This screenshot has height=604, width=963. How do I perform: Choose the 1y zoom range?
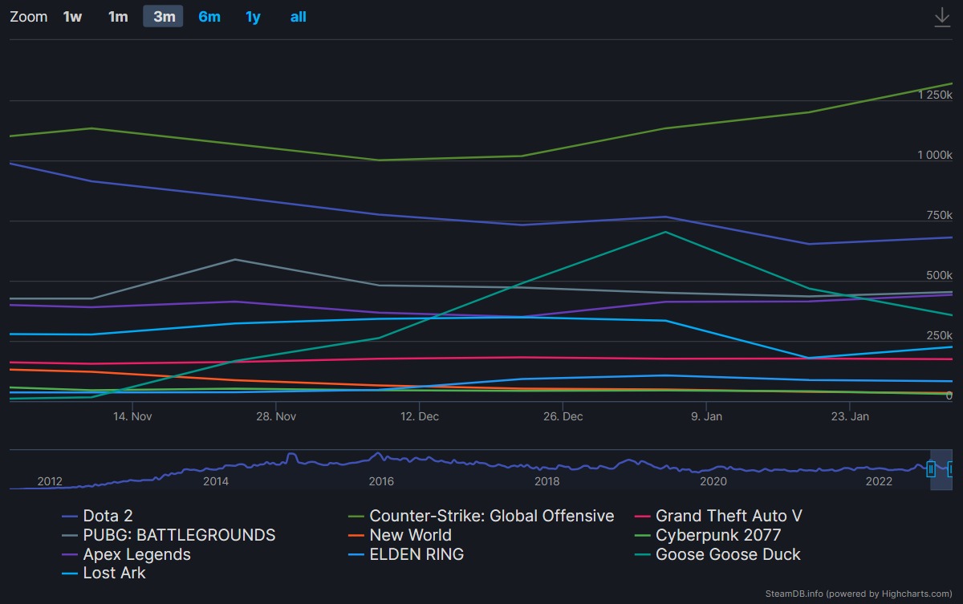(x=254, y=17)
